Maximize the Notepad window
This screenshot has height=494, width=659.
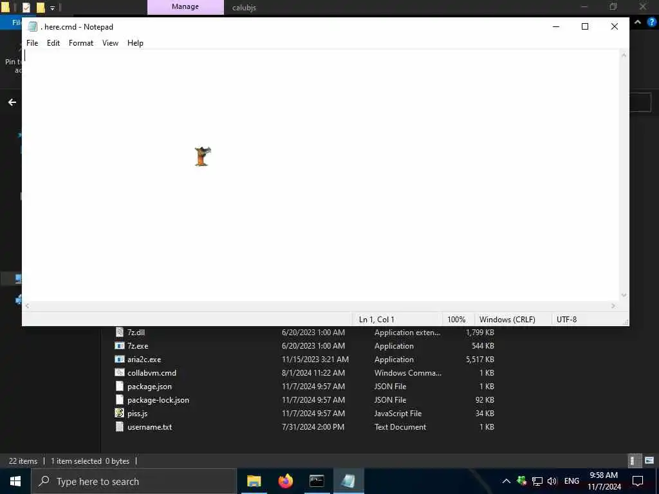click(x=584, y=26)
